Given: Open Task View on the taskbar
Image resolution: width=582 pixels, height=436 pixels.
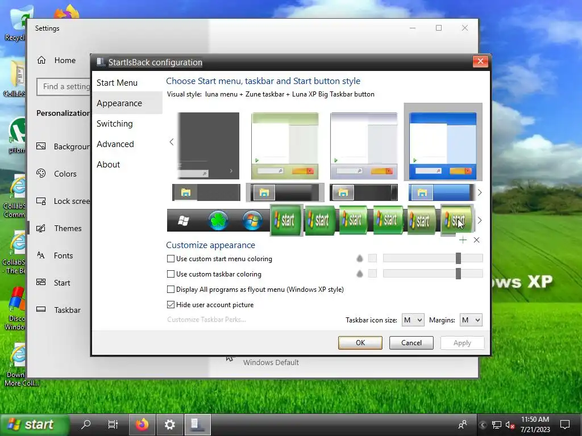Looking at the screenshot, I should [113, 424].
